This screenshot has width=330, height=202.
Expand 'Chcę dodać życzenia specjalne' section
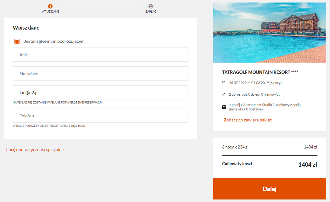35,149
